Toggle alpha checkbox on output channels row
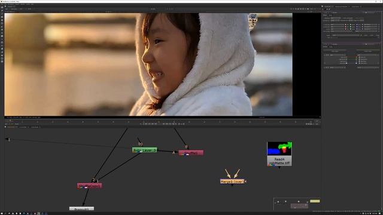Viewport: 383px width, 215px height. click(363, 29)
